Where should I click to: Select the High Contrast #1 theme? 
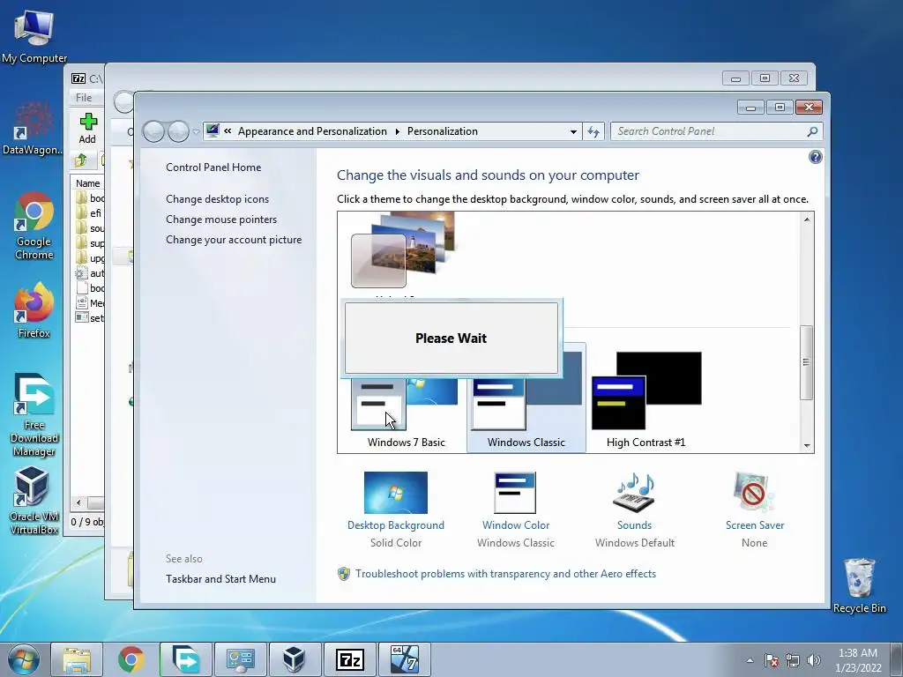click(646, 401)
